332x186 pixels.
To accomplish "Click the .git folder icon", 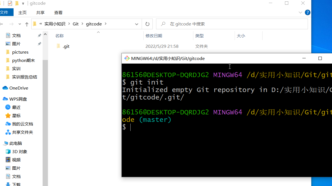I will pos(58,46).
